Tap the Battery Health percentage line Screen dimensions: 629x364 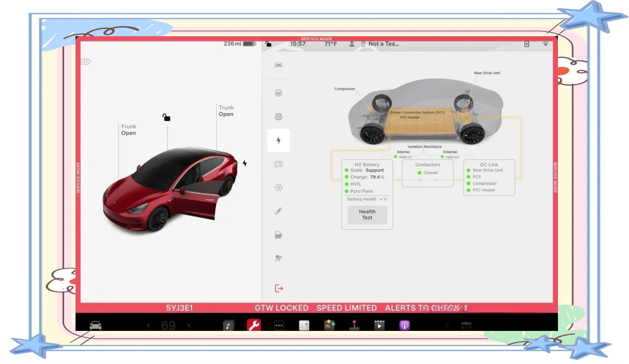click(367, 199)
